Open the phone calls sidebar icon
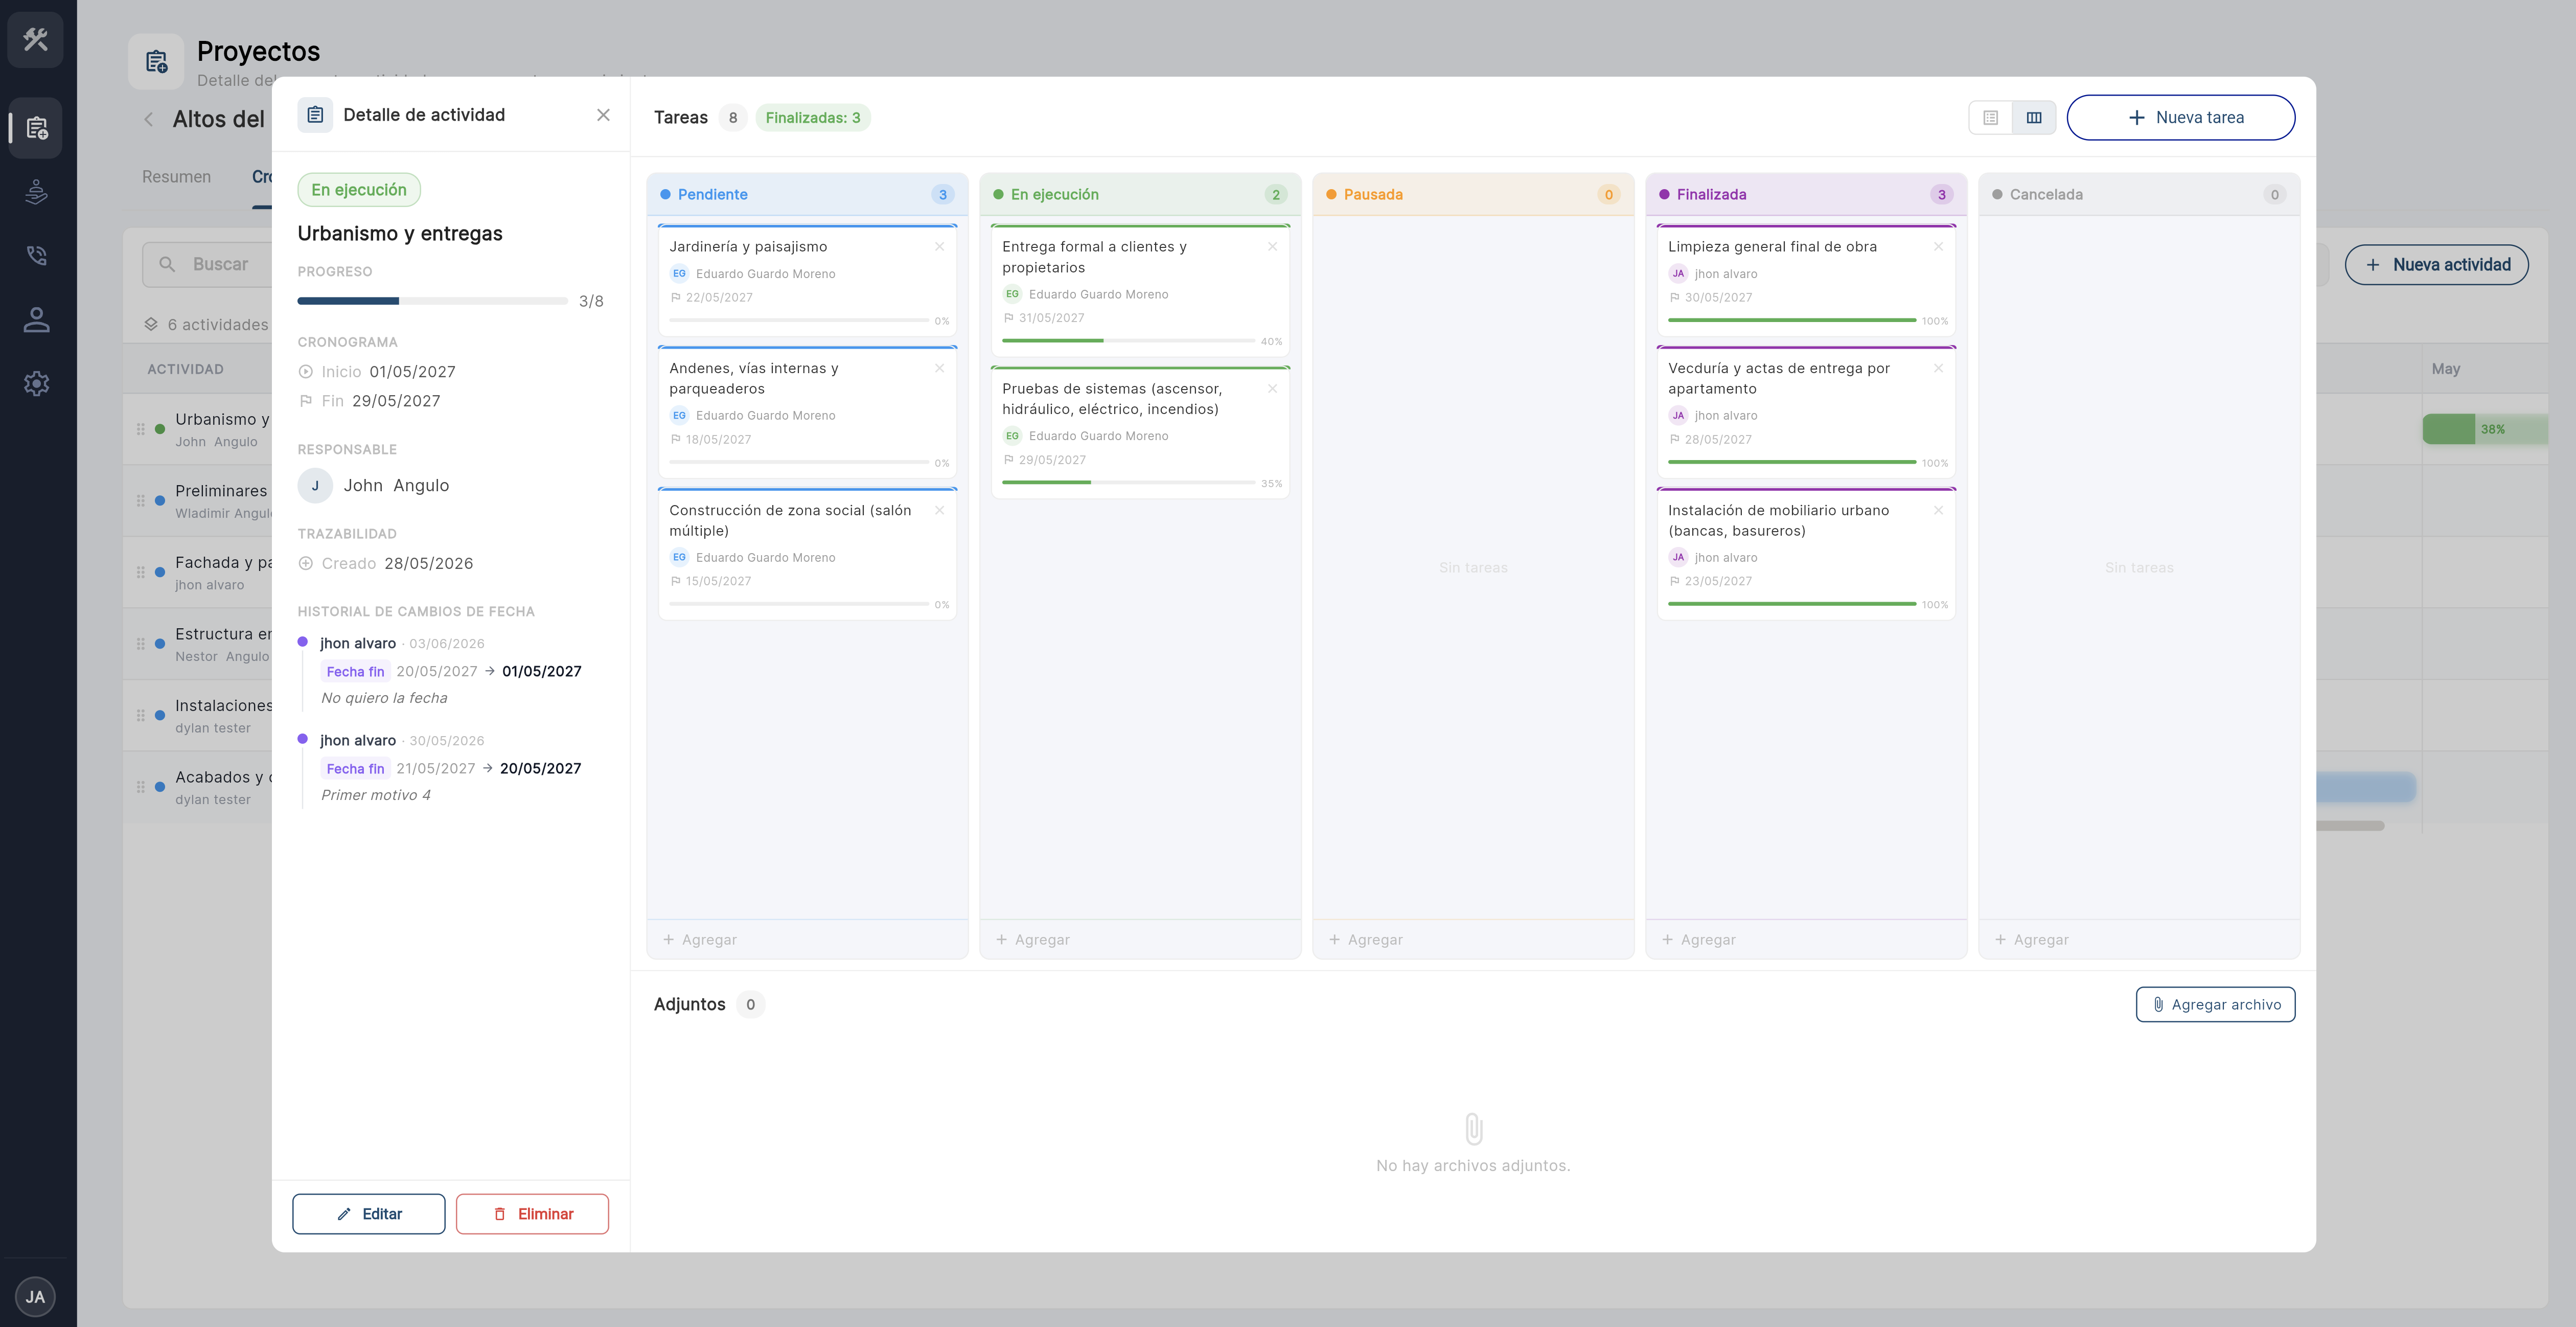 (36, 256)
